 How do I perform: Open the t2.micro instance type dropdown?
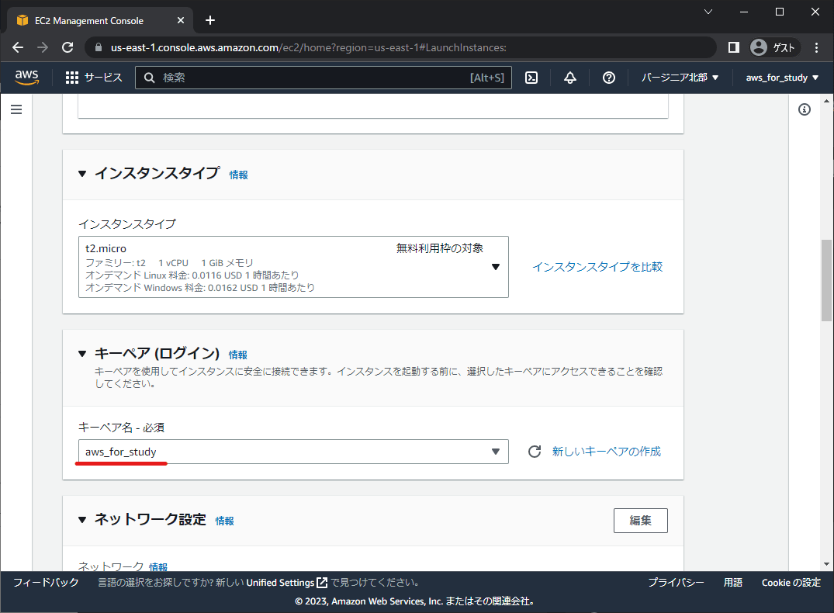click(293, 267)
